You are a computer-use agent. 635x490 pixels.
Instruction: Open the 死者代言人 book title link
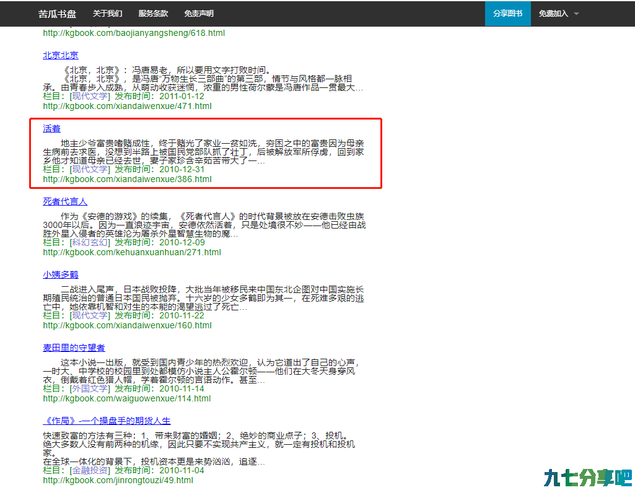(65, 201)
